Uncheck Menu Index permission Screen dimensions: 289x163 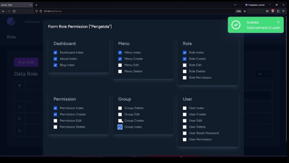pyautogui.click(x=120, y=53)
